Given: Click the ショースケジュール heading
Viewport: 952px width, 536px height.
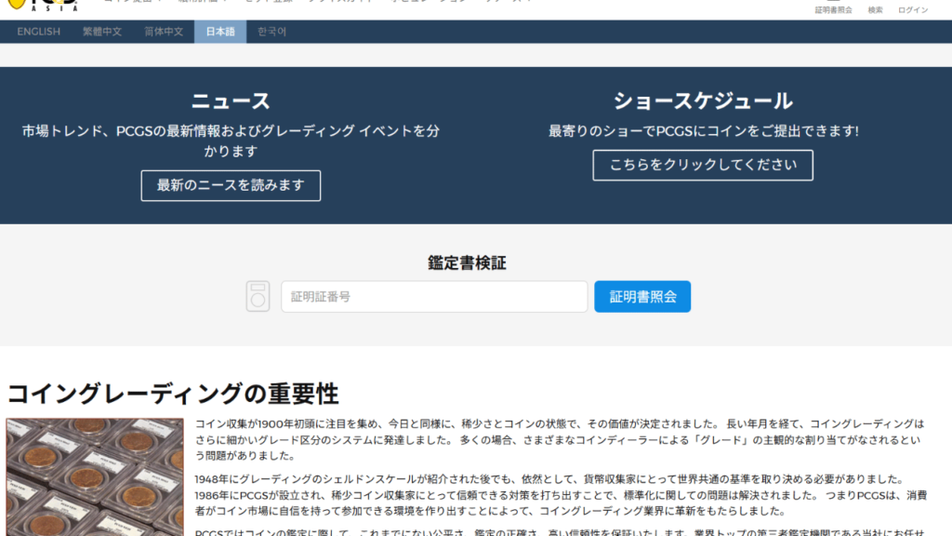Looking at the screenshot, I should 703,100.
